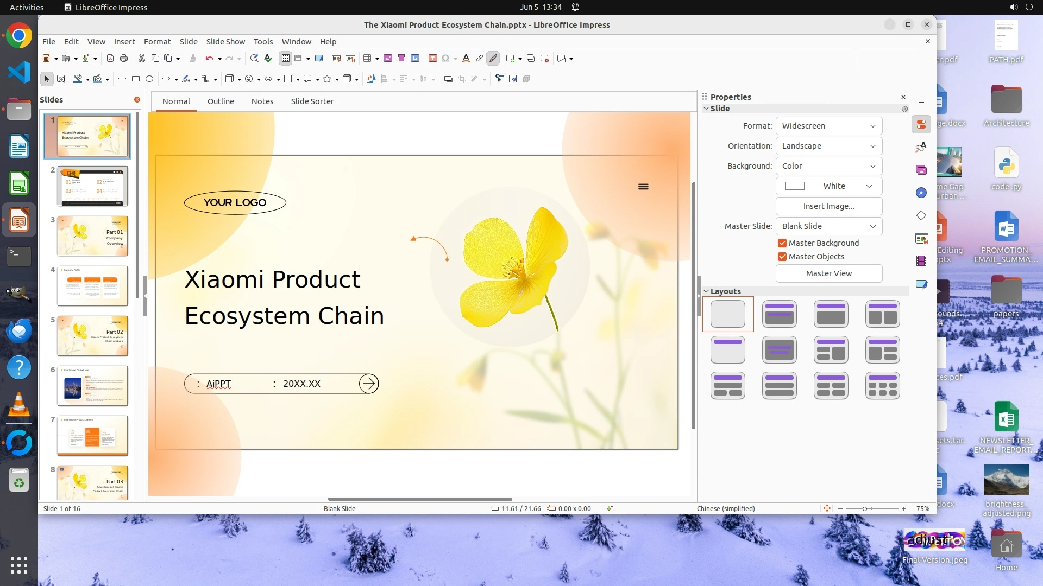Click the Print icon in toolbar
1043x586 pixels.
point(124,59)
